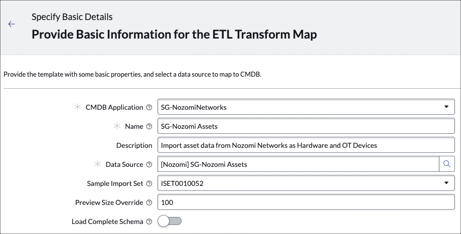Select Provide Basic Information for the ETL title
The width and height of the screenshot is (461, 234).
click(174, 35)
